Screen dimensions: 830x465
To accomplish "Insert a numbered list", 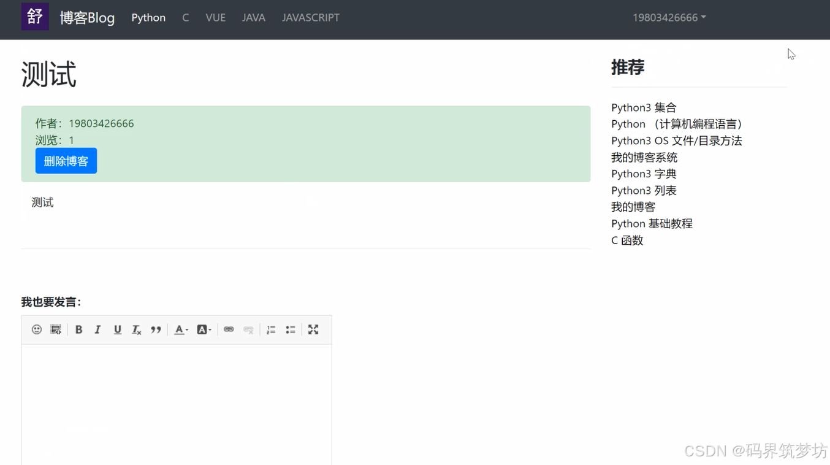I will 271,329.
